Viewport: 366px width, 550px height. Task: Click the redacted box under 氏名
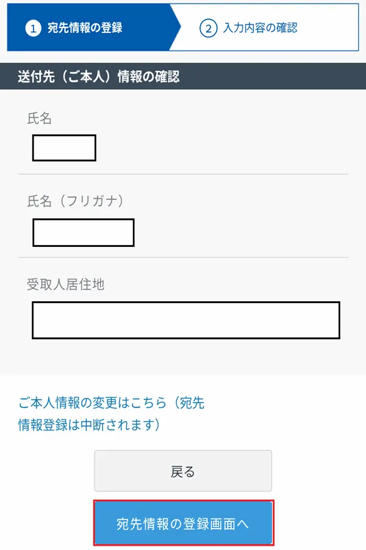pyautogui.click(x=64, y=148)
